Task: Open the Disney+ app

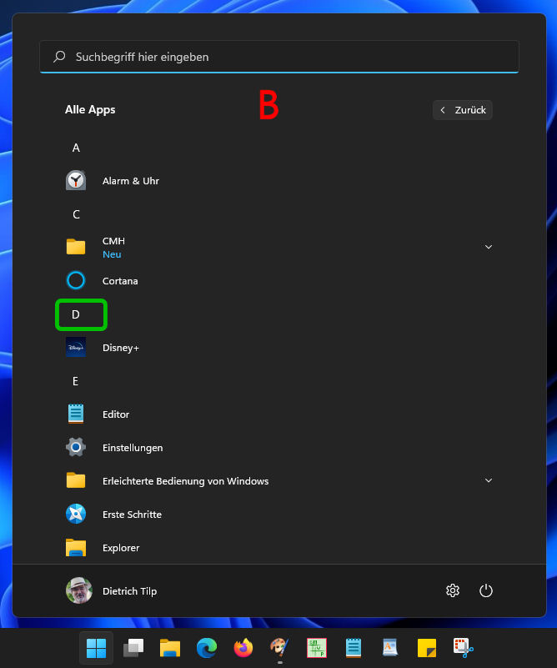Action: coord(120,348)
